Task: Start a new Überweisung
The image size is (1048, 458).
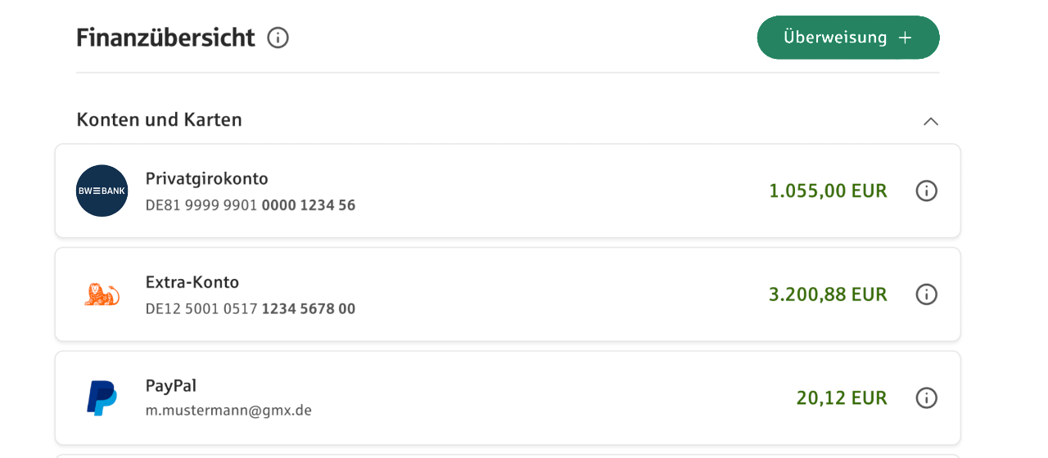Action: 847,38
